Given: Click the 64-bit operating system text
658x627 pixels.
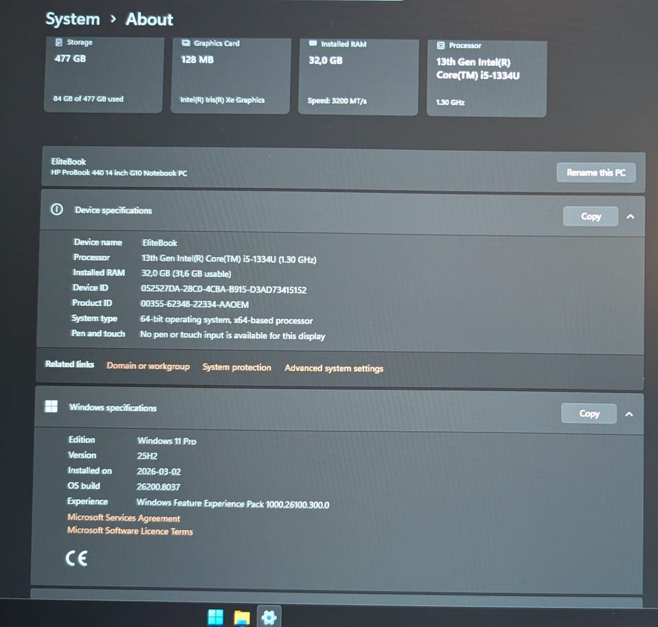Looking at the screenshot, I should (x=227, y=320).
